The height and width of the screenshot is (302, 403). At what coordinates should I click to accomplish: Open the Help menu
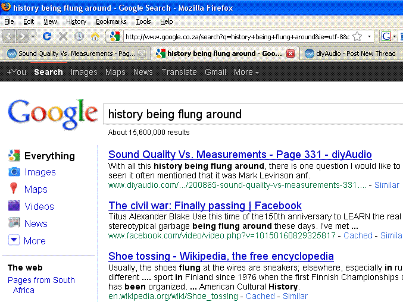tap(166, 21)
